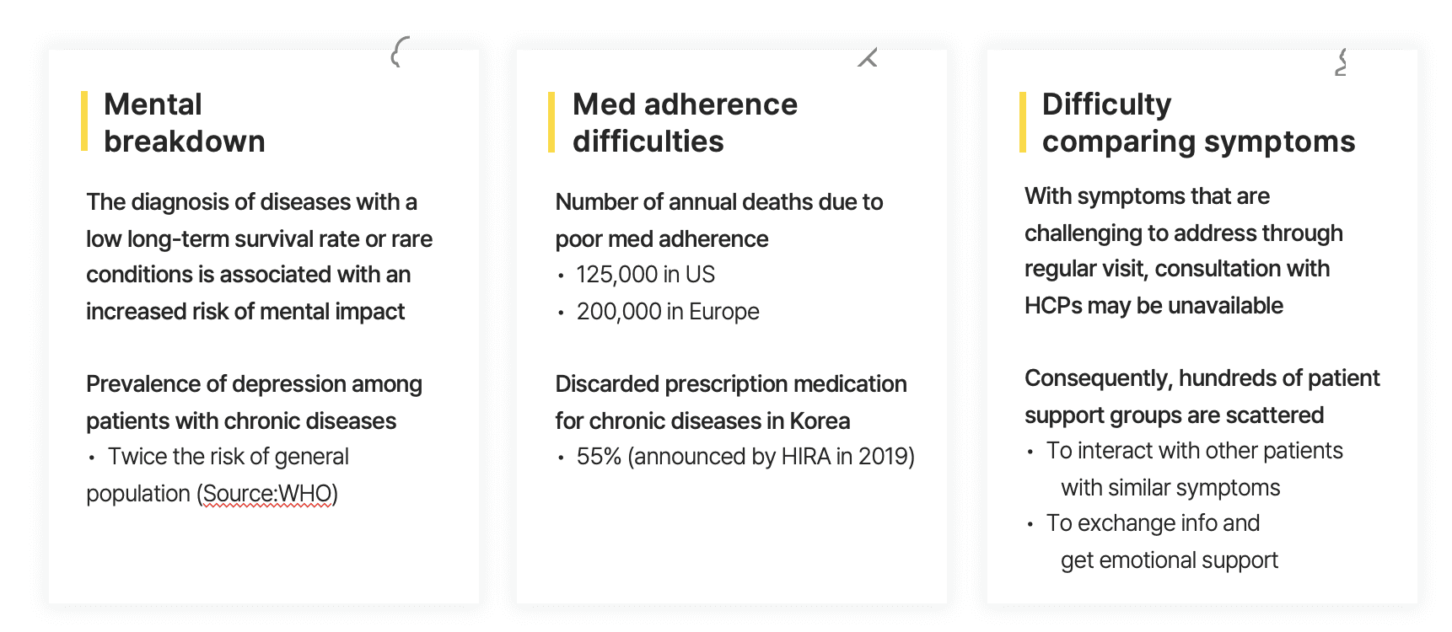Click the 200,000 in Europe bullet
Image resolution: width=1452 pixels, height=632 pixels.
point(668,312)
